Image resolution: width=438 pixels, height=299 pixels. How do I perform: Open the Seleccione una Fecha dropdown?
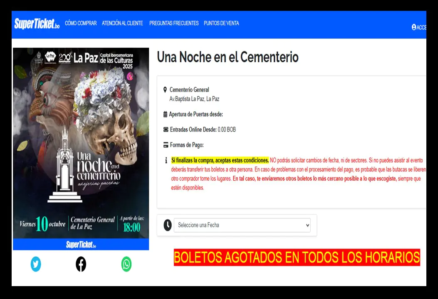tap(242, 225)
